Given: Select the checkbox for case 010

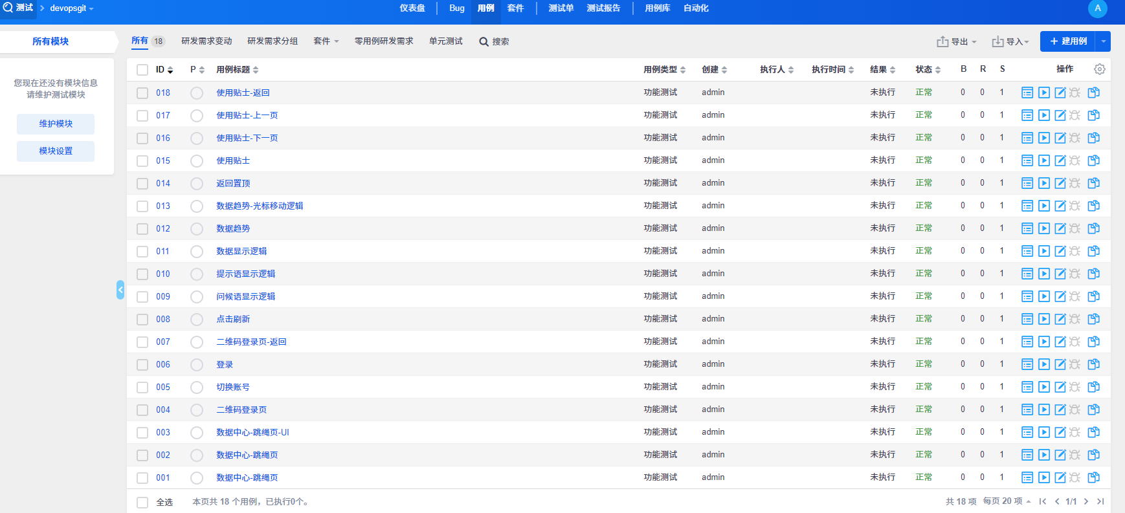Looking at the screenshot, I should coord(142,274).
